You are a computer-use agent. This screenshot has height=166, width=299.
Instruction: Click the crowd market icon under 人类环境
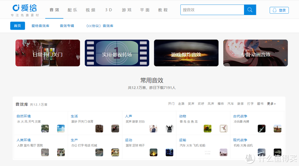pos(61,152)
